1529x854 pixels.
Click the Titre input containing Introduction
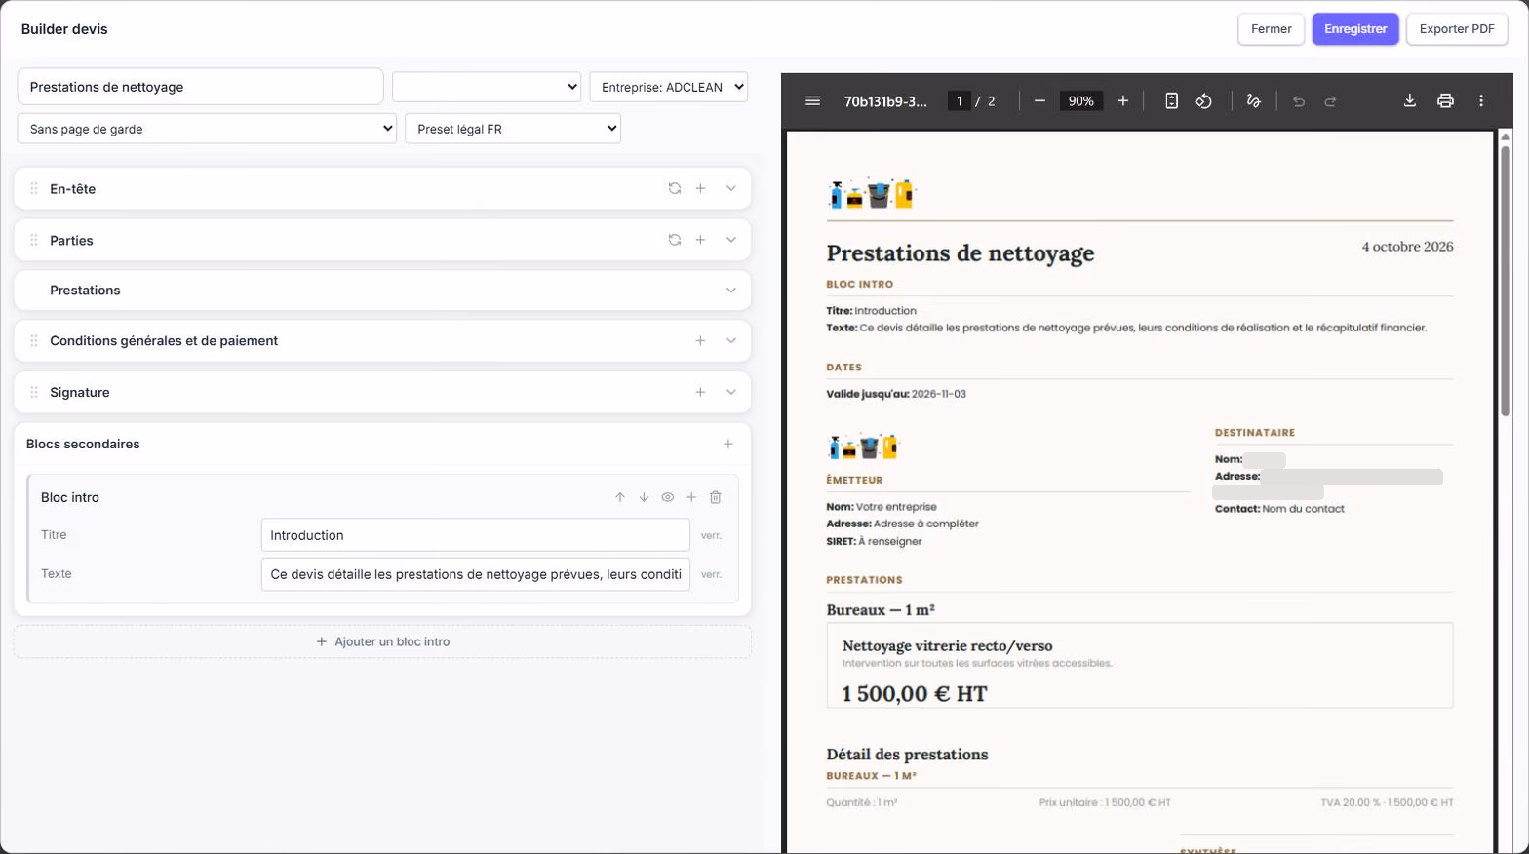(x=476, y=535)
